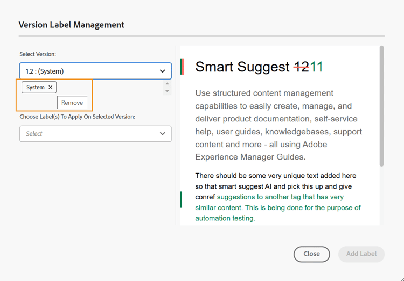Image resolution: width=404 pixels, height=281 pixels.
Task: Click the up arrow of the label list scroller
Action: click(x=167, y=84)
